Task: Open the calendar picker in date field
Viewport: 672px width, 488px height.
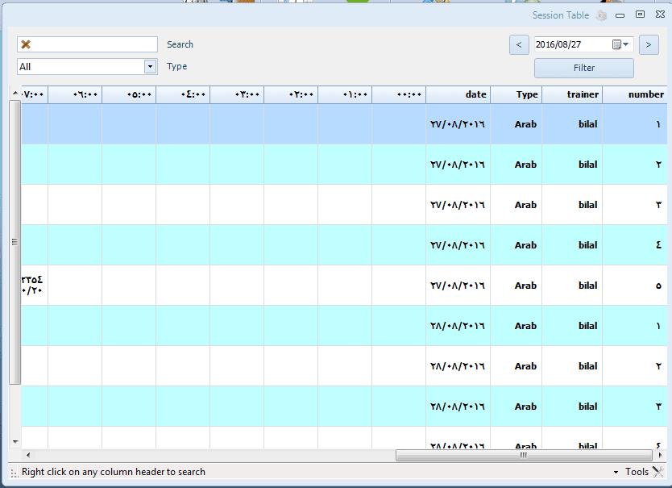Action: point(617,45)
